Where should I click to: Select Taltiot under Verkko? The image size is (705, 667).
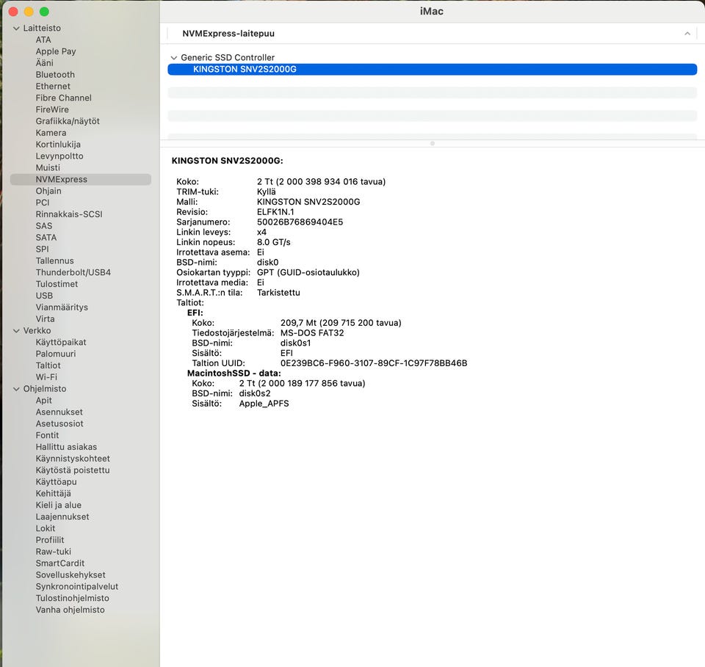coord(48,365)
